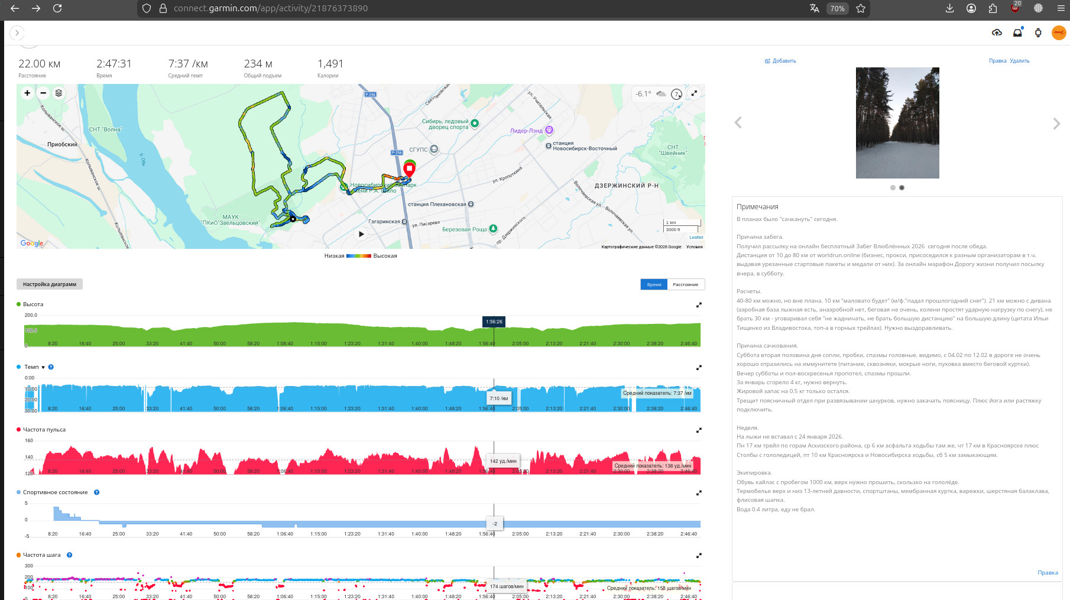1070x600 pixels.
Task: Open the help tooltip beside Спортивное состояние
Action: click(x=97, y=492)
